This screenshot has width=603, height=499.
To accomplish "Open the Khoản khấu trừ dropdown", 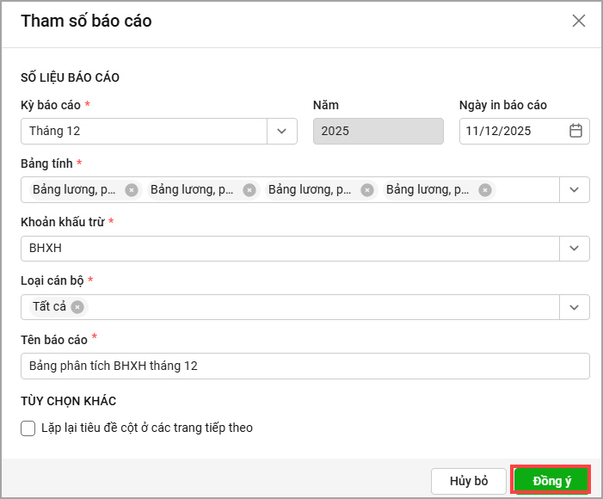I will [575, 249].
